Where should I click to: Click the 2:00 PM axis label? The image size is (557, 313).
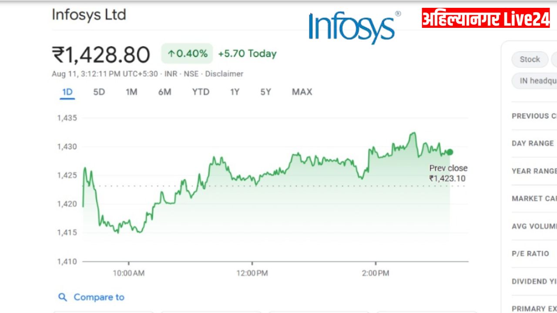point(376,273)
